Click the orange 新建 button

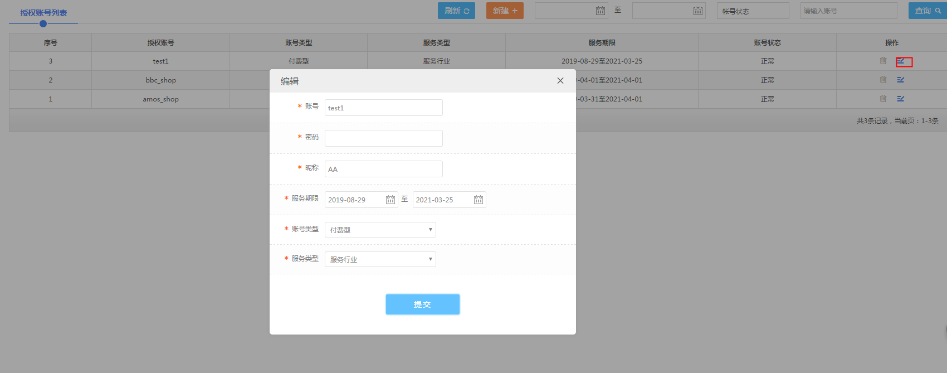[x=505, y=11]
